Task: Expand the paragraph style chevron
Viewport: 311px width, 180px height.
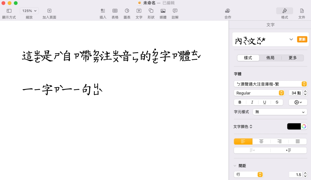Action: (291, 39)
